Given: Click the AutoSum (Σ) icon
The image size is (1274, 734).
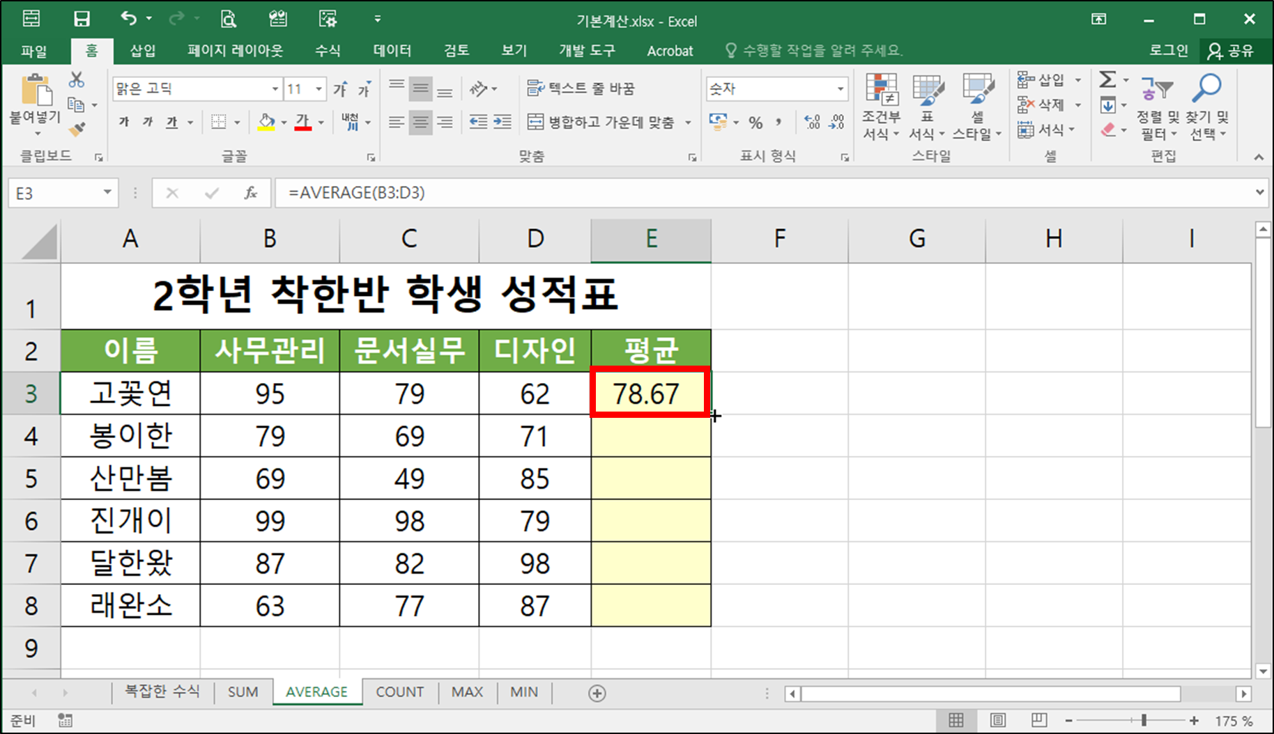Looking at the screenshot, I should tap(1107, 80).
